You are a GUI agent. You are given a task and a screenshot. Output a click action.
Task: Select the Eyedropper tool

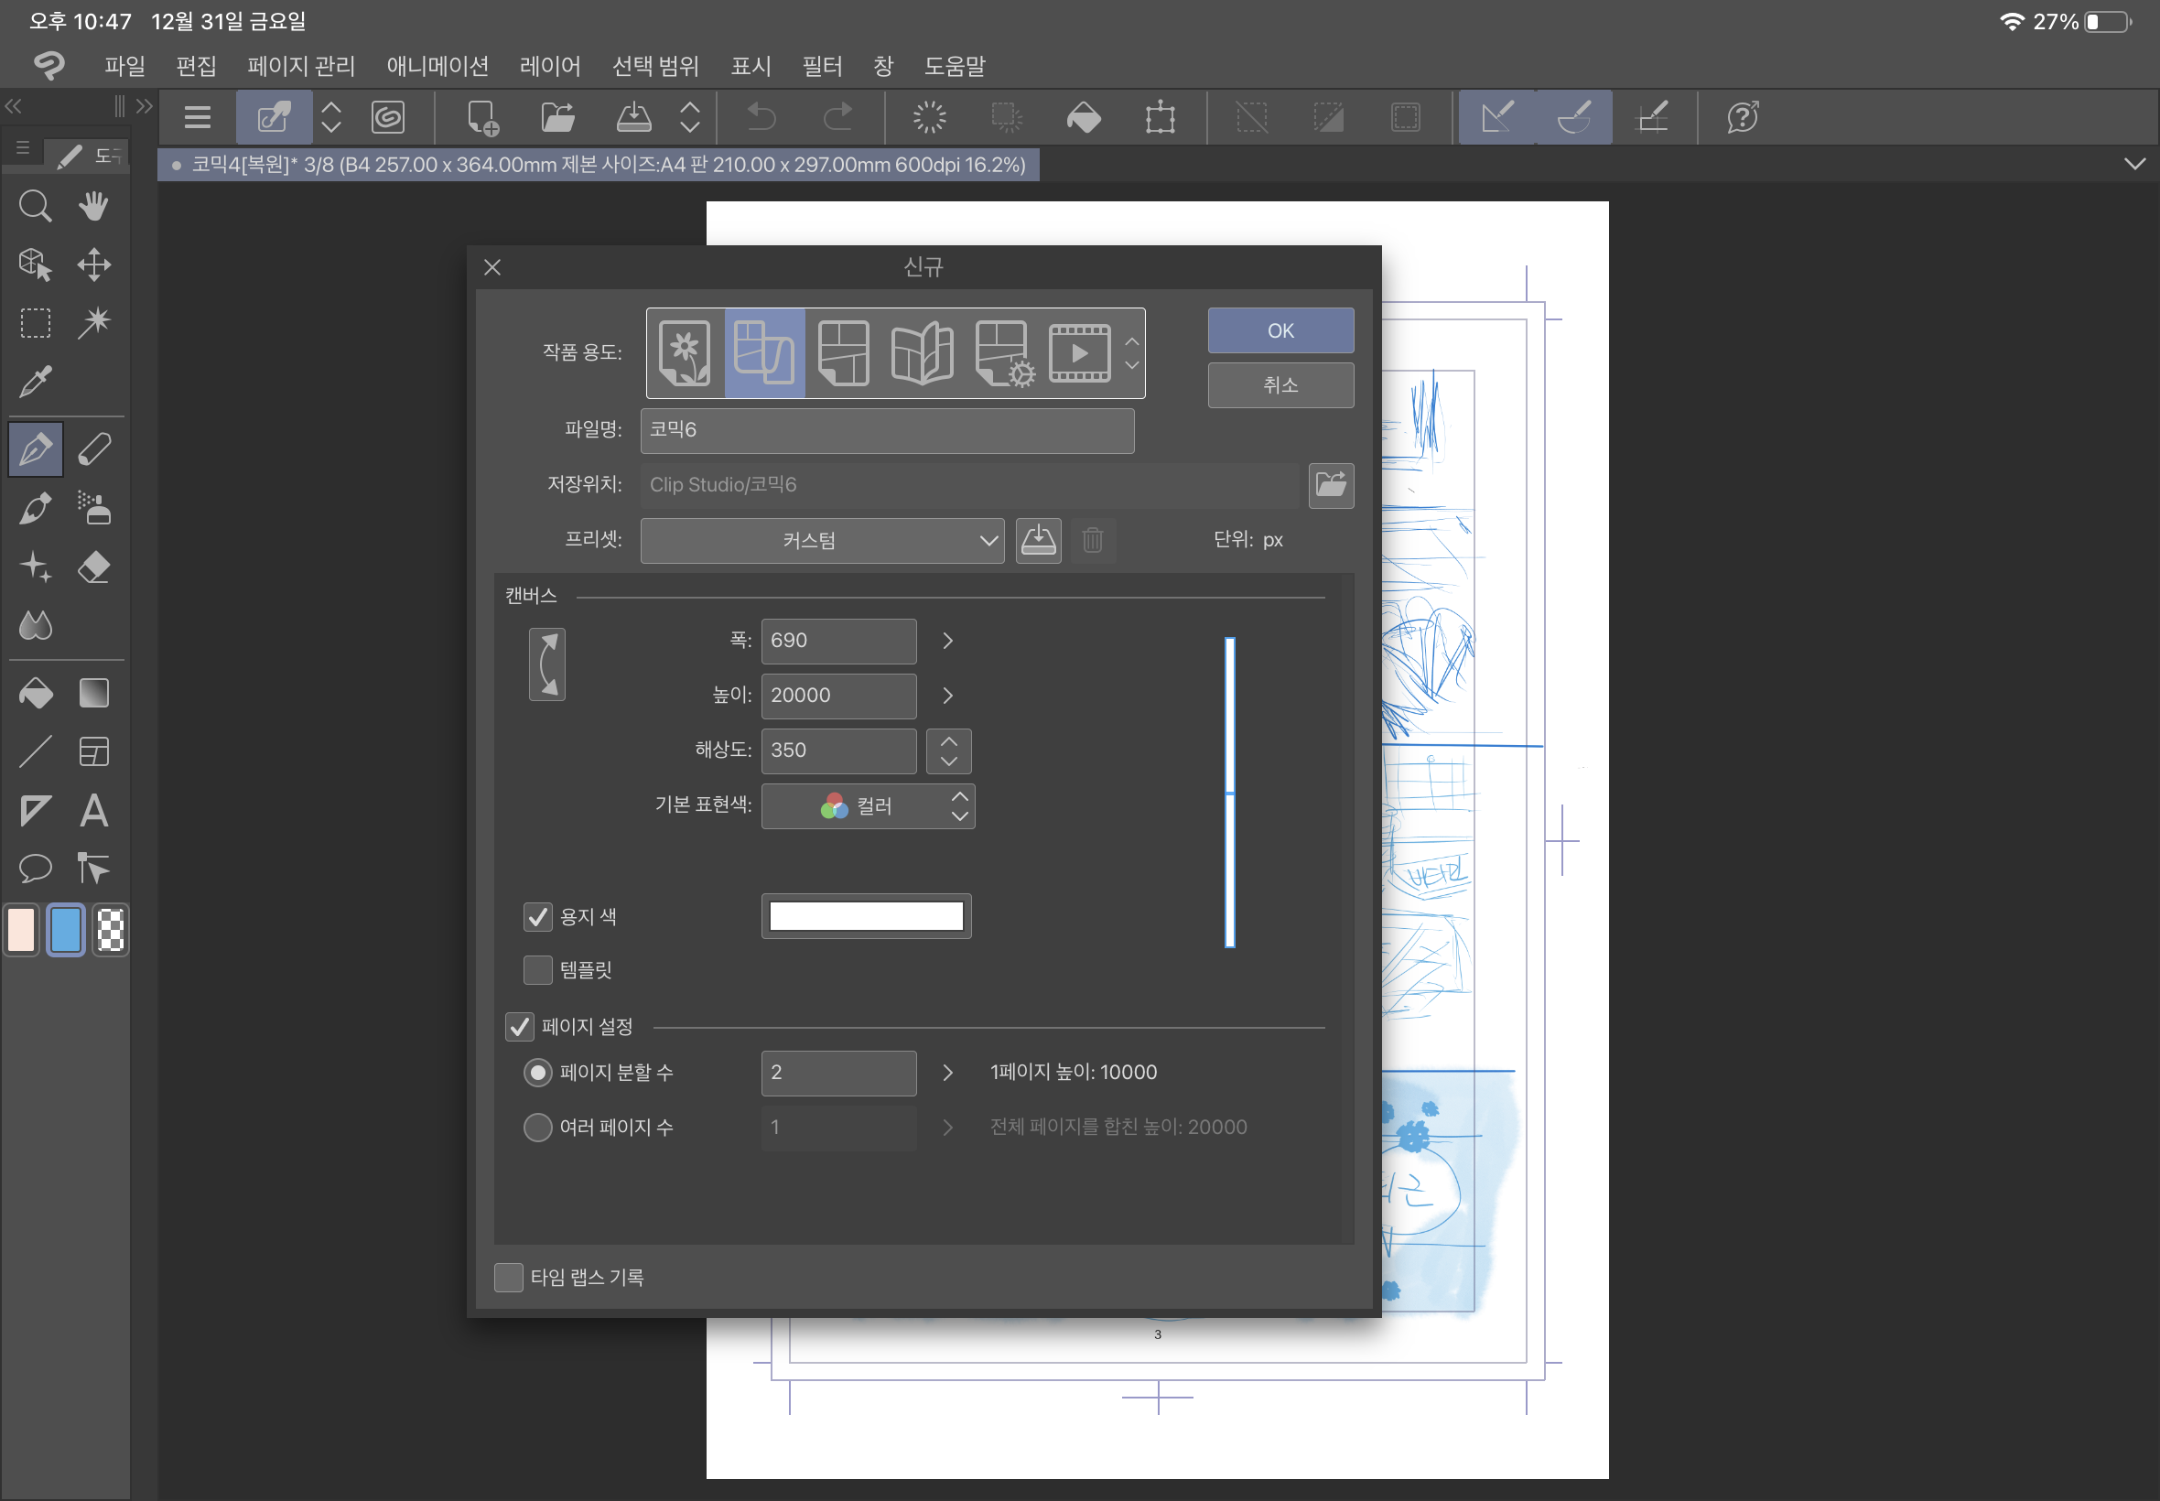tap(36, 382)
